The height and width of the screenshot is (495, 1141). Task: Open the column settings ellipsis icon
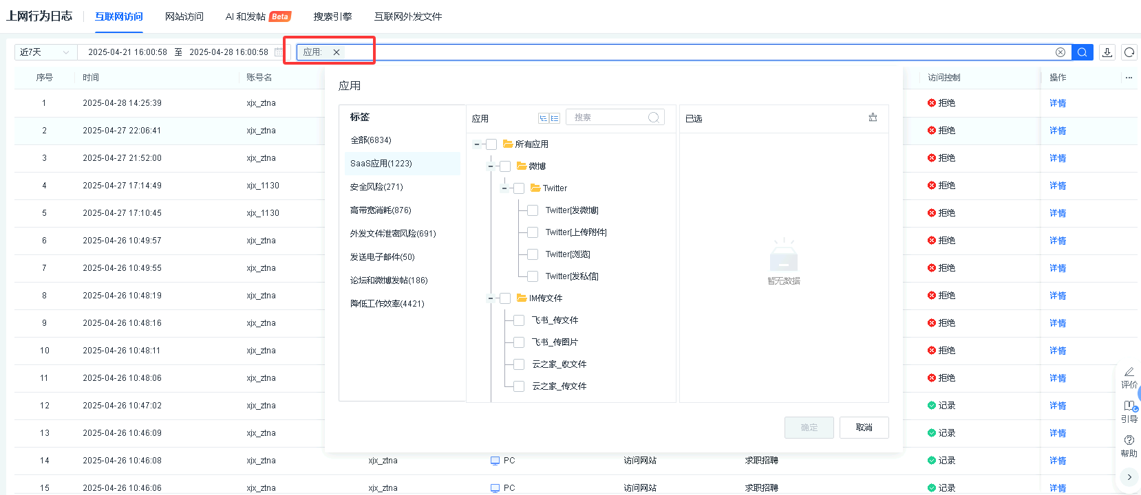1129,78
